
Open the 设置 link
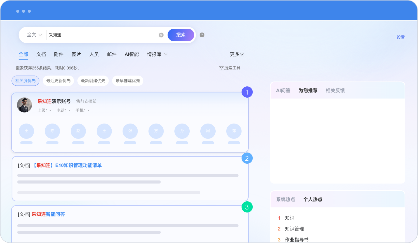point(400,37)
